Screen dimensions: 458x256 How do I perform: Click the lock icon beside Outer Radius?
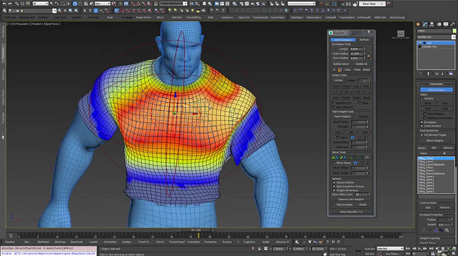pyautogui.click(x=369, y=55)
